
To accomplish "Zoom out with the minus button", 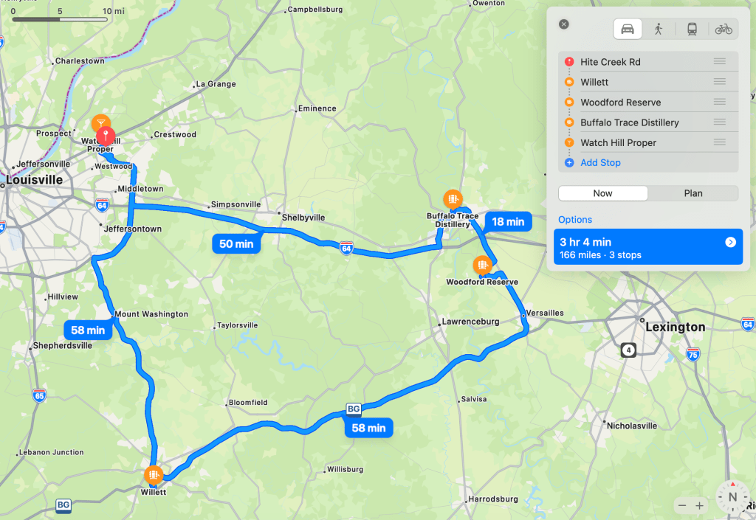I will click(681, 505).
